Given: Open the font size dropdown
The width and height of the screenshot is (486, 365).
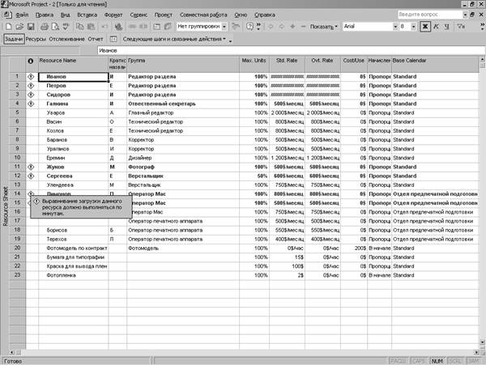Looking at the screenshot, I should (x=413, y=27).
